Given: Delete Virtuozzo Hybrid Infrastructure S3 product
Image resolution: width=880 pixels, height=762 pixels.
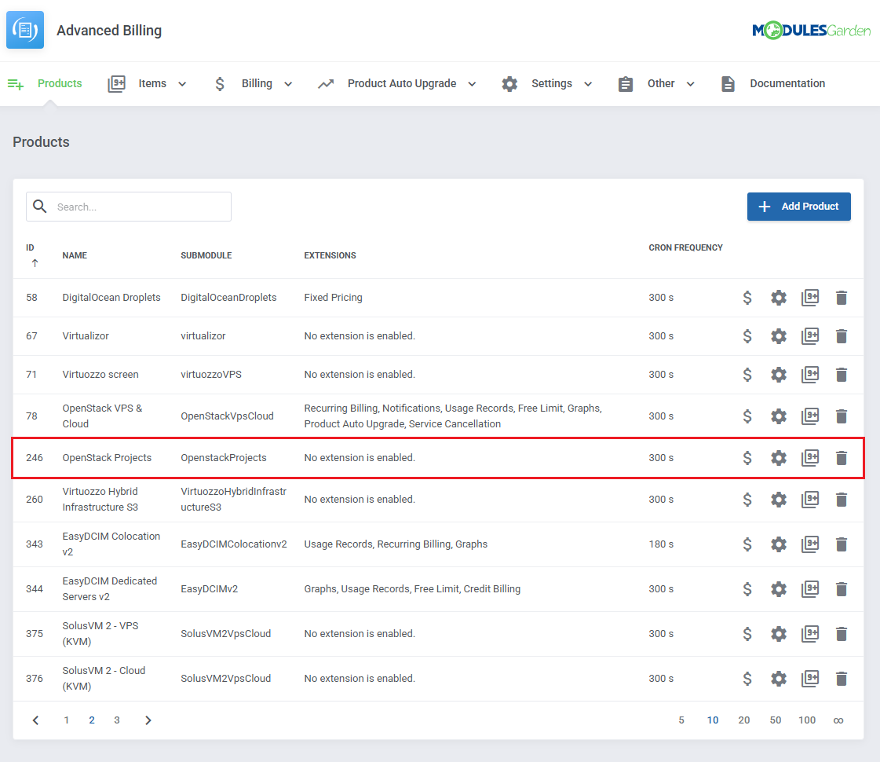Looking at the screenshot, I should 842,499.
